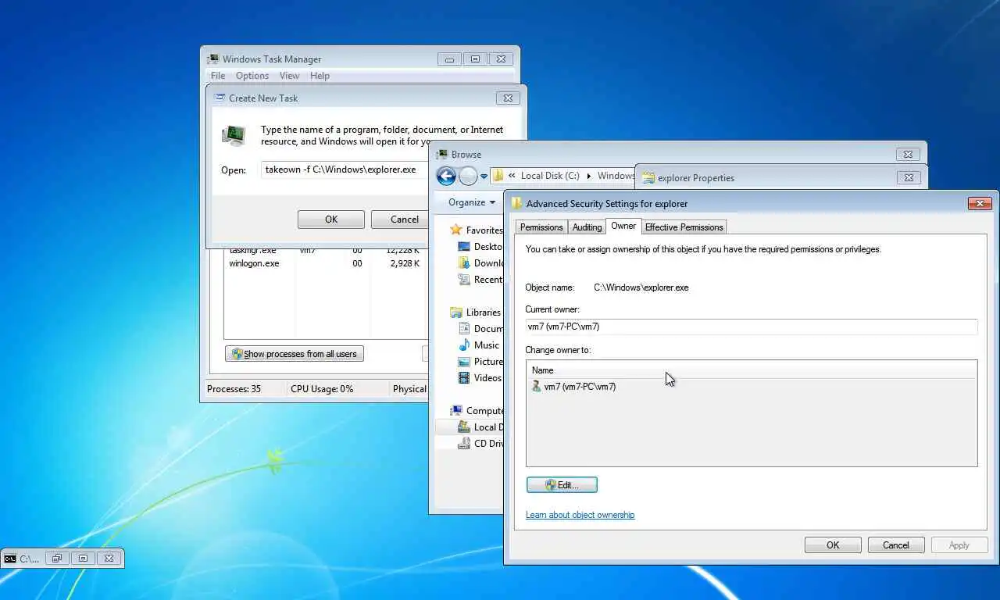Open Recent Places in the Browse navigation pane
The height and width of the screenshot is (600, 1000).
click(480, 279)
